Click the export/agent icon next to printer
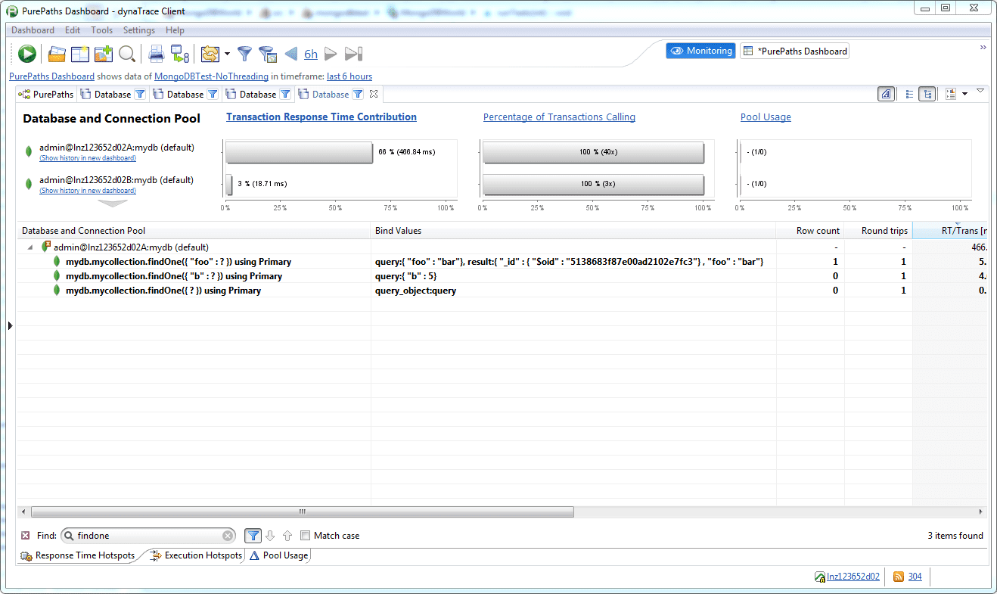997x594 pixels. [179, 54]
